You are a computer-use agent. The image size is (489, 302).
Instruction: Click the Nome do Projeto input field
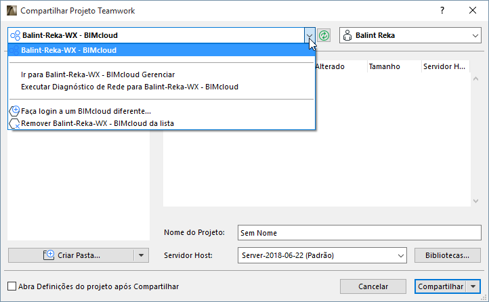pyautogui.click(x=359, y=233)
